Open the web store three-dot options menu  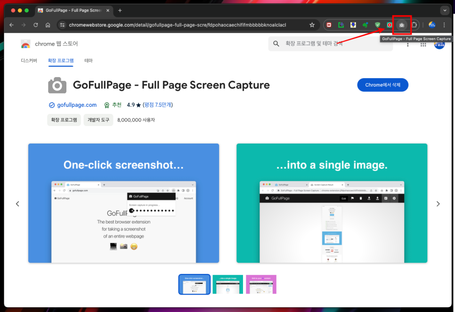[x=408, y=45]
